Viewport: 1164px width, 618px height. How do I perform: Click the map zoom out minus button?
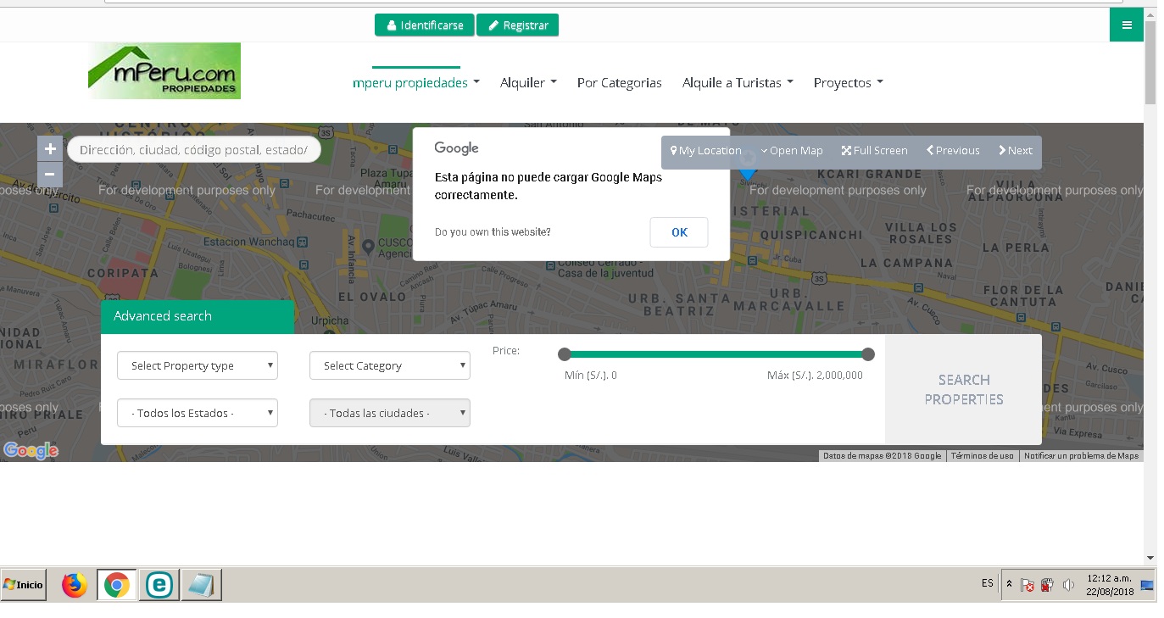pyautogui.click(x=50, y=175)
